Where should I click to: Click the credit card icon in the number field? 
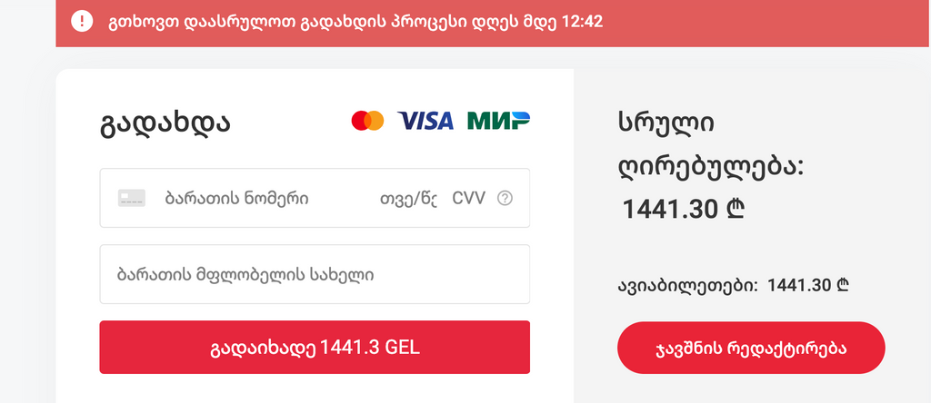click(131, 198)
